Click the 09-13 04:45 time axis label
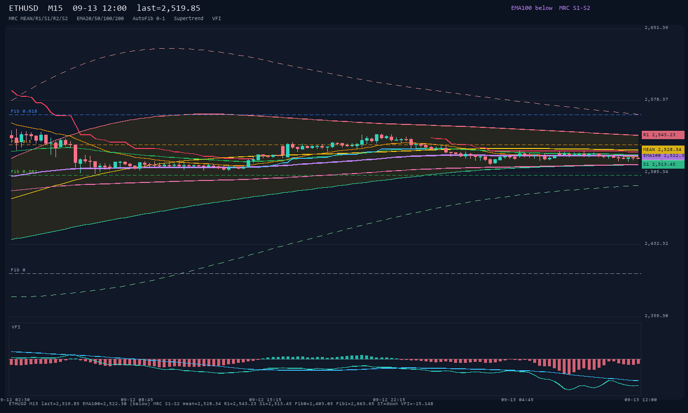The image size is (688, 413). point(517,400)
